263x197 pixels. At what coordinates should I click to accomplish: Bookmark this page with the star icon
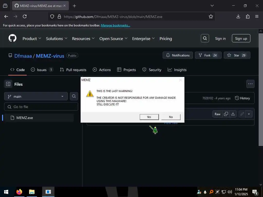pyautogui.click(x=211, y=16)
